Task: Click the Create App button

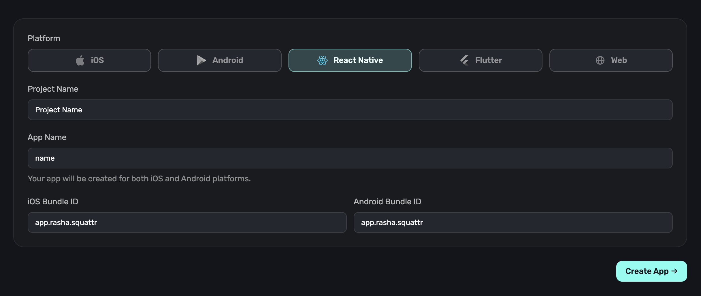Action: coord(651,271)
